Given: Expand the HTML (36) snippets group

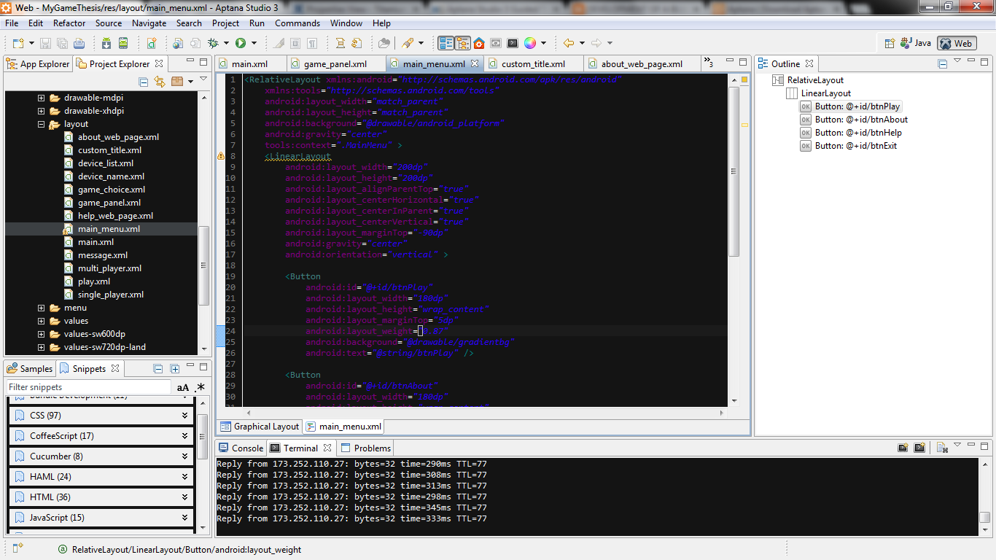Looking at the screenshot, I should 101,497.
